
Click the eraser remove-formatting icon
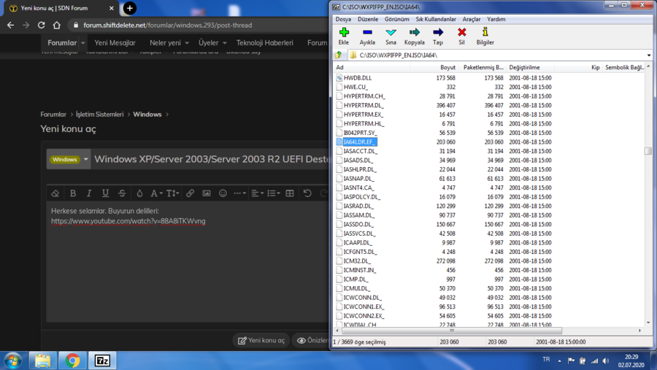point(55,193)
